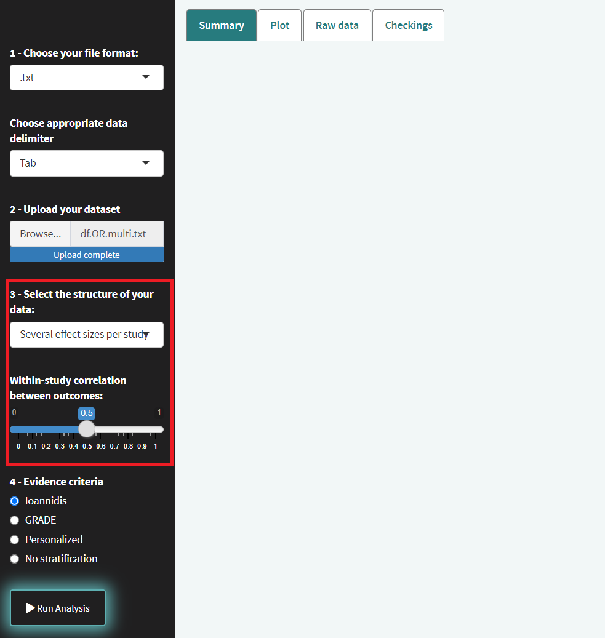The height and width of the screenshot is (638, 605).
Task: Click the Upload complete progress bar
Action: pos(87,255)
